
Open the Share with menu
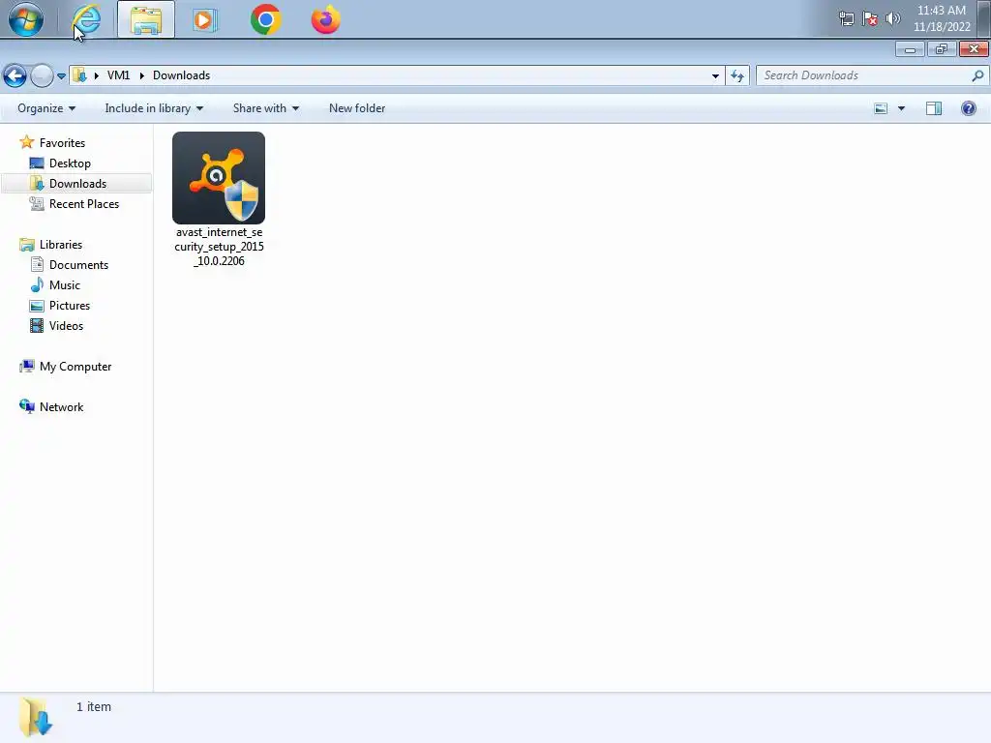[265, 108]
